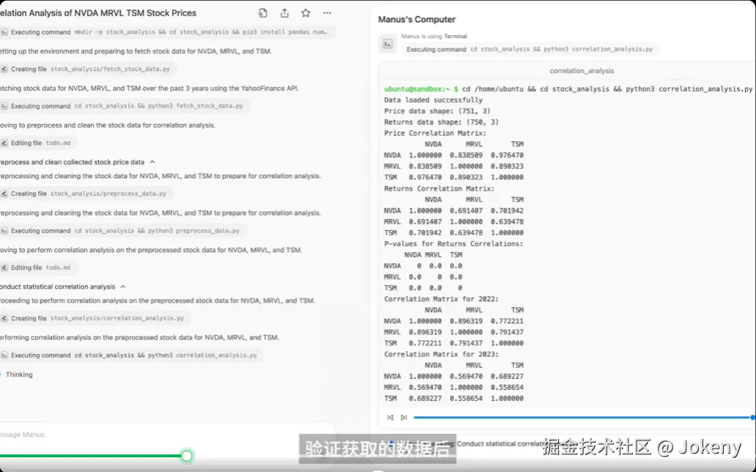Collapse 'Preprocess and clean collected stock price data' section
Screen dimensions: 756x472
click(x=152, y=162)
